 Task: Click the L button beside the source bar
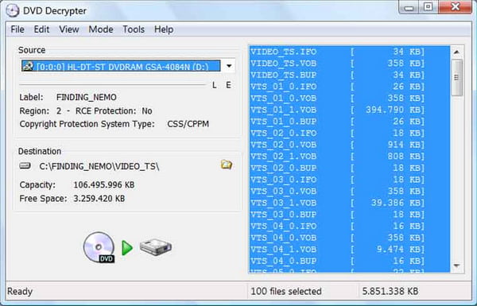pos(215,85)
